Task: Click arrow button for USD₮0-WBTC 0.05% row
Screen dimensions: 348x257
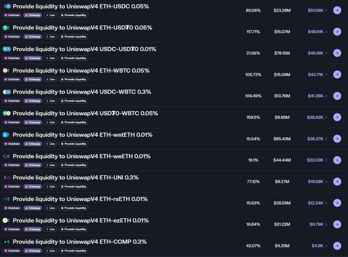Action: click(337, 117)
